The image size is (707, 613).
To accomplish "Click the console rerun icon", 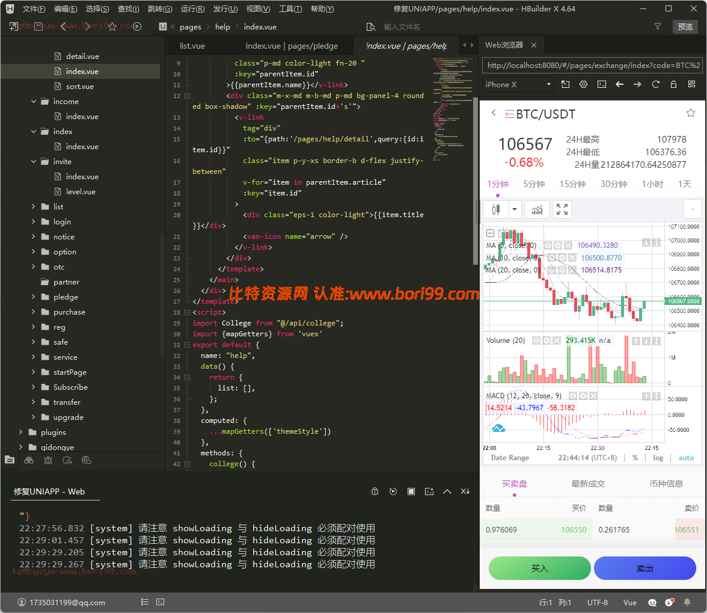I will 393,491.
